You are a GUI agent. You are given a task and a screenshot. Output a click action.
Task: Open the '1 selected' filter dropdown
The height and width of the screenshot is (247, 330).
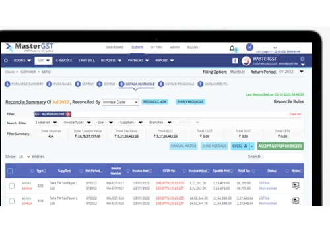46,123
